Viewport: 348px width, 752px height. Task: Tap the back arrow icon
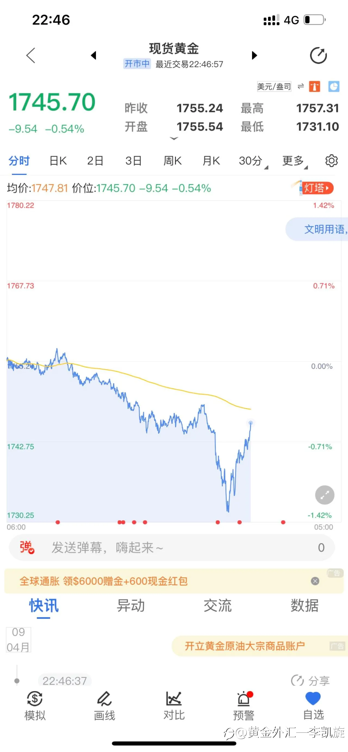tap(31, 55)
